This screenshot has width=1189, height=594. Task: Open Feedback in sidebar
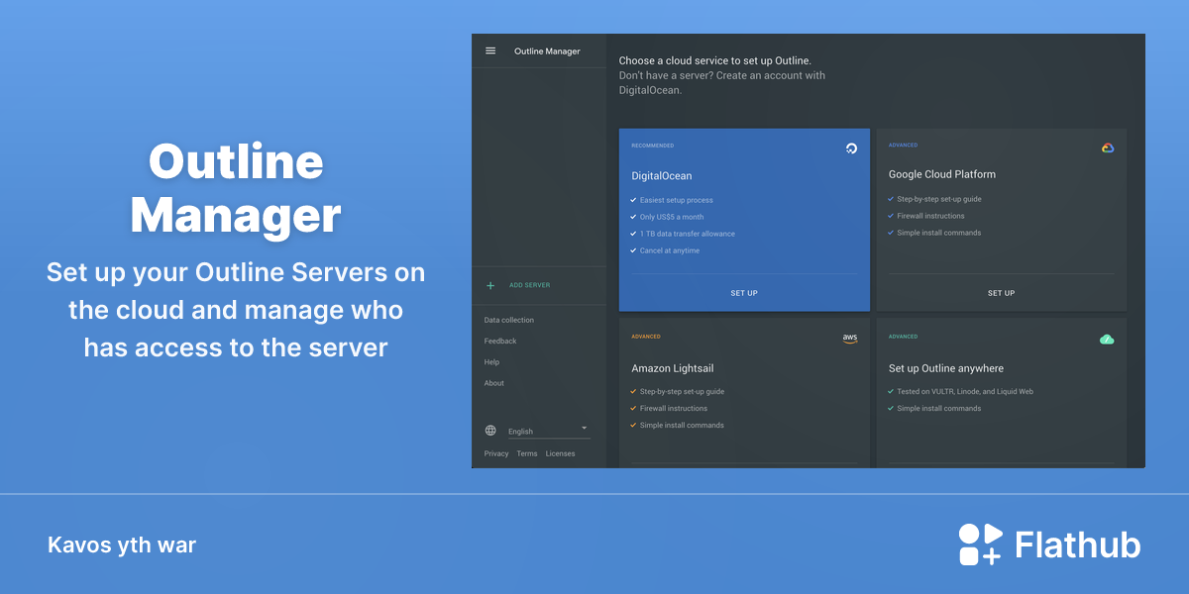(500, 341)
